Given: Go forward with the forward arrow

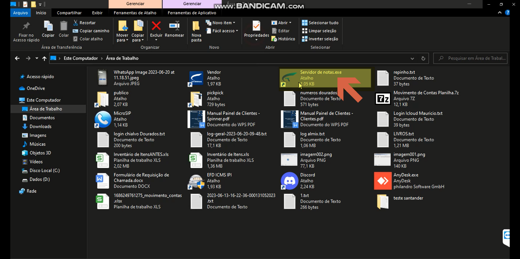Looking at the screenshot, I should [x=28, y=58].
